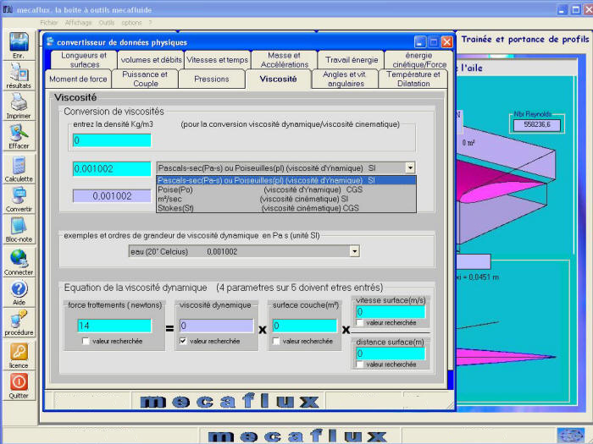Click the surface couche(m²) input field
The image size is (593, 444).
(305, 326)
